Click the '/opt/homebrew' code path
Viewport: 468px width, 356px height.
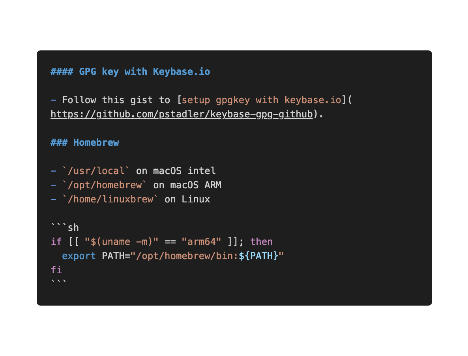(105, 185)
